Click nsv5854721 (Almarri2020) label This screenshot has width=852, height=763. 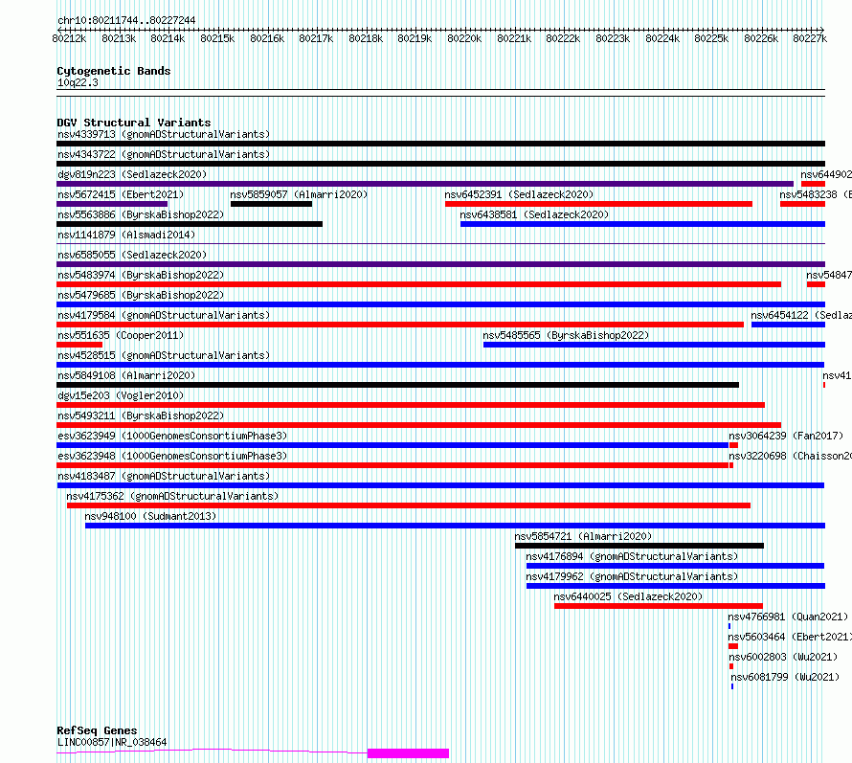[583, 536]
